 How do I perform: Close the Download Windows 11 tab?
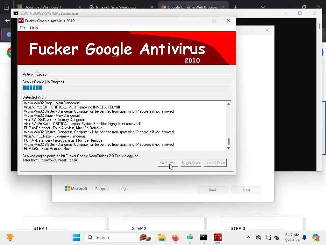tap(80, 7)
